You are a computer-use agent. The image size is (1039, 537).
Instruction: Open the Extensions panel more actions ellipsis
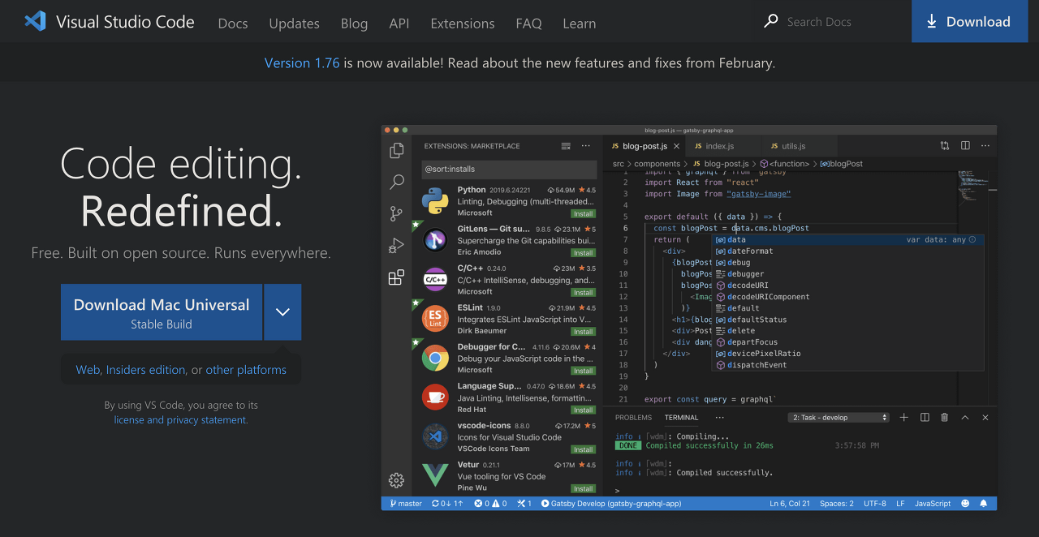586,146
